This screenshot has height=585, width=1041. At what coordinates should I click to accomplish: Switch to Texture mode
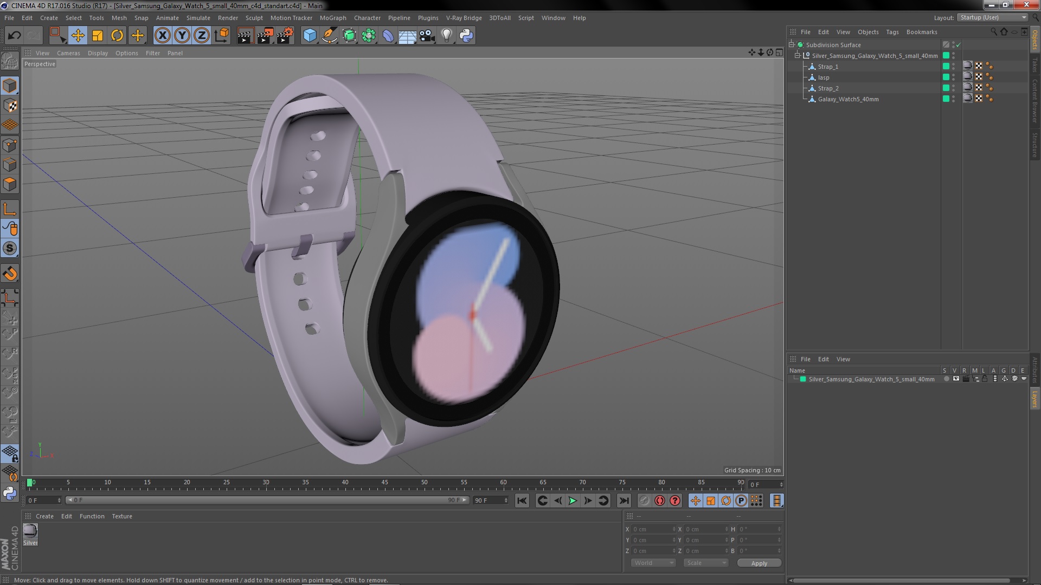pyautogui.click(x=10, y=106)
